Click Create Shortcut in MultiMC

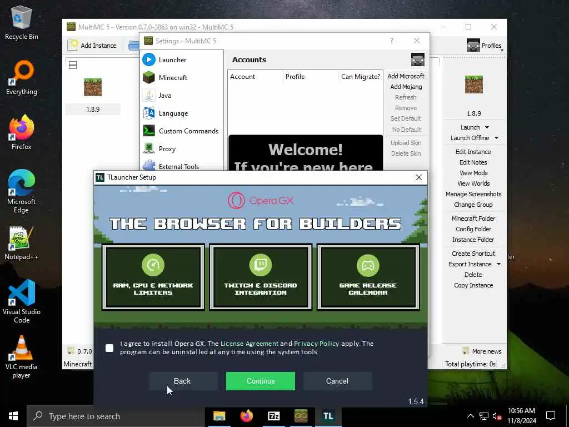[473, 254]
